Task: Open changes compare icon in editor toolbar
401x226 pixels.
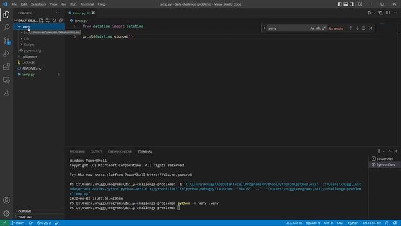Action: click(380, 13)
